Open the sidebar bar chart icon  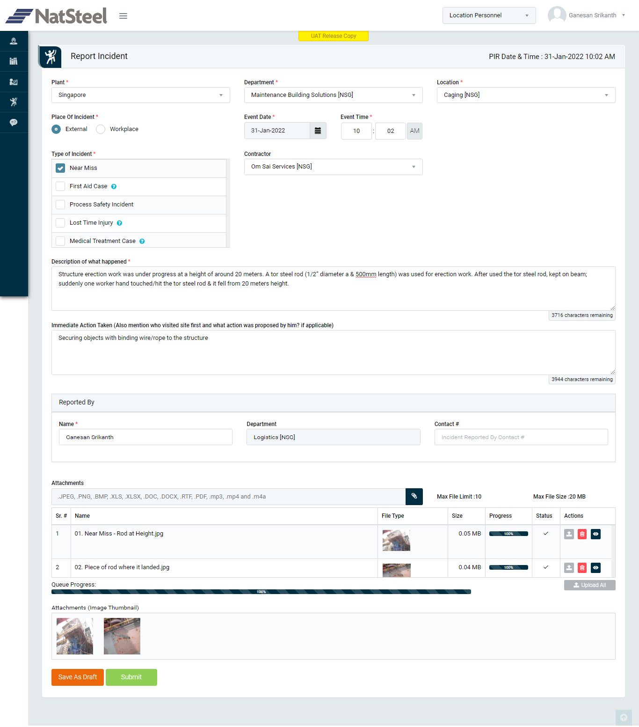click(x=14, y=61)
